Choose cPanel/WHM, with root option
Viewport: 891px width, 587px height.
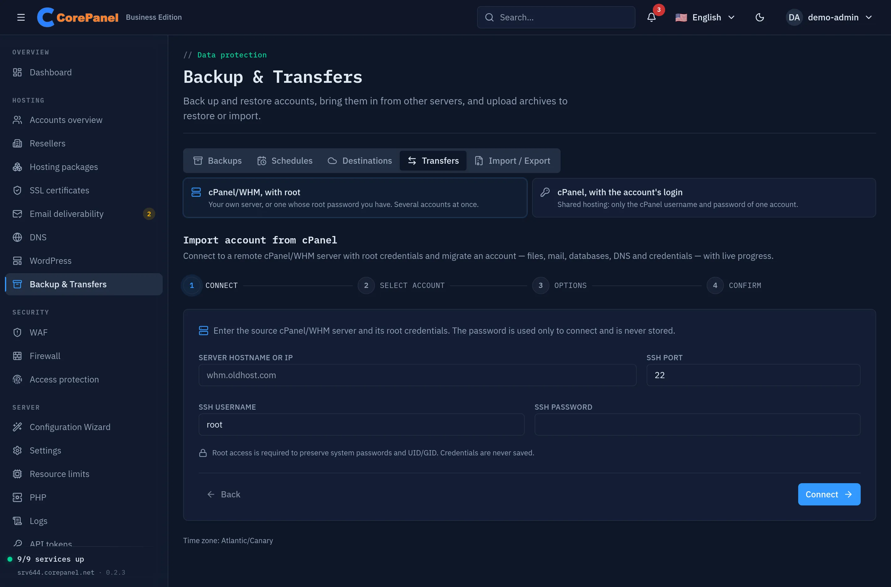tap(355, 198)
